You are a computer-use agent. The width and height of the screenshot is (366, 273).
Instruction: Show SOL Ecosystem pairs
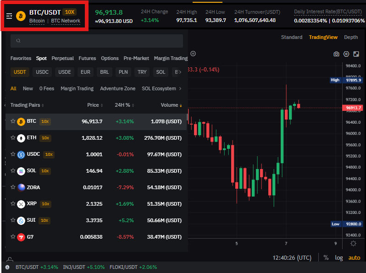click(x=159, y=88)
